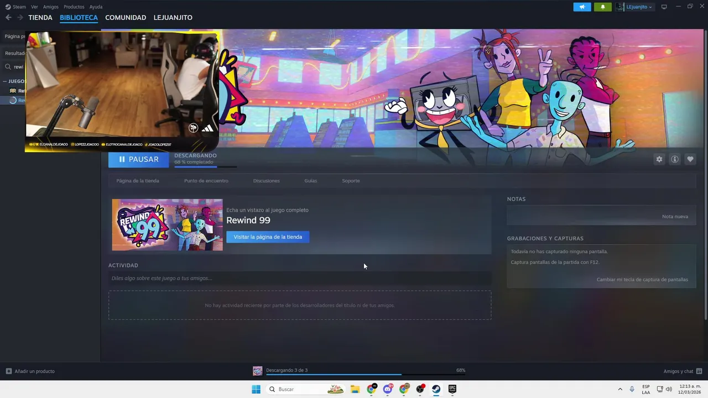Open the Steam menu in menu bar

[15, 7]
